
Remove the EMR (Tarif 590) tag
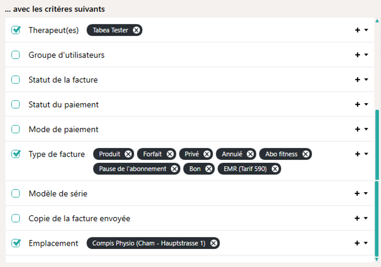[x=275, y=169]
